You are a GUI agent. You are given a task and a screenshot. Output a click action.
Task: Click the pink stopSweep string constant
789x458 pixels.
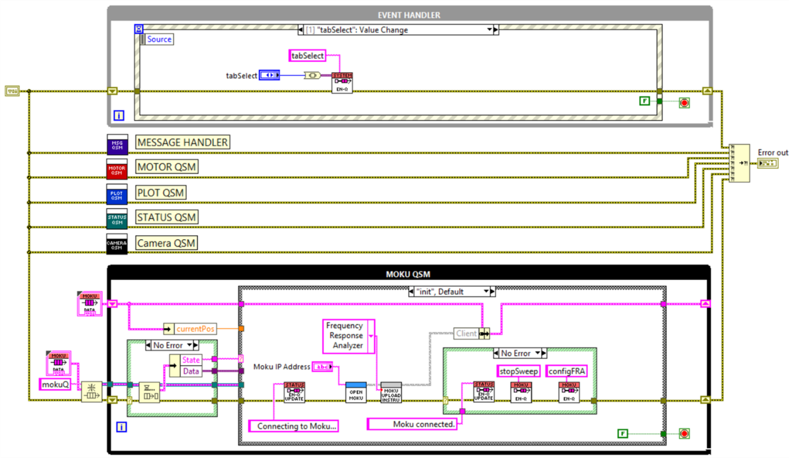518,371
